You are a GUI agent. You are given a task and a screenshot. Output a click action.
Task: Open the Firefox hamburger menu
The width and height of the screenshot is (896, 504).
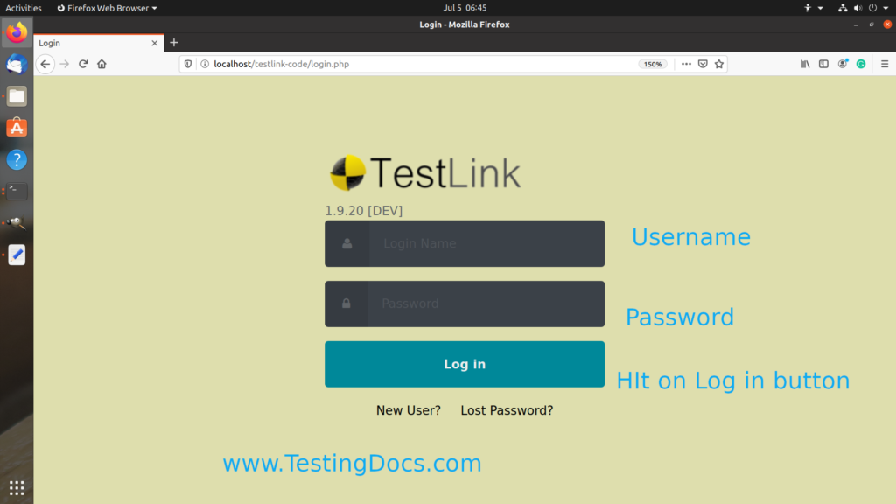(x=884, y=64)
